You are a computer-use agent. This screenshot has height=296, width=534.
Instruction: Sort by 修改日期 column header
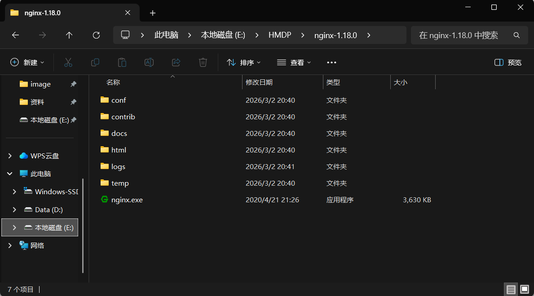[259, 83]
